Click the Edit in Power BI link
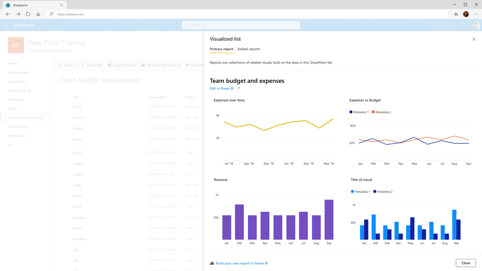Viewport: 482px width, 271px height. [222, 88]
